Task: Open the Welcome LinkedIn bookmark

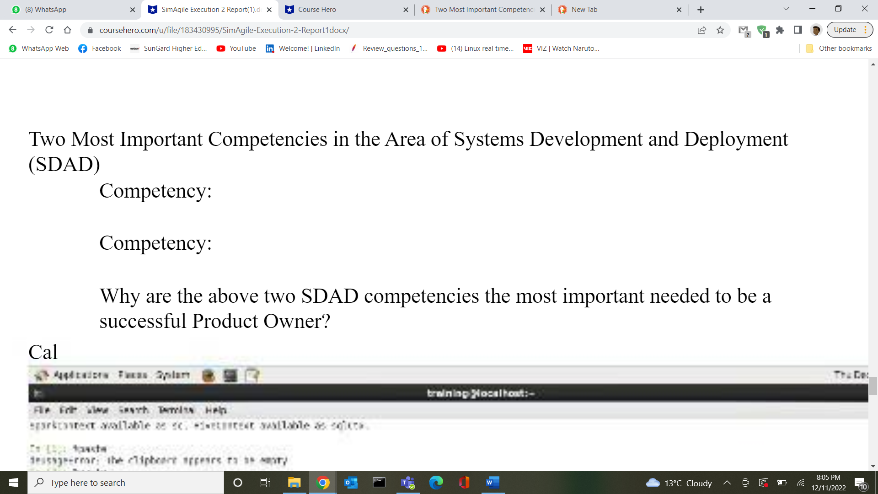Action: click(303, 48)
